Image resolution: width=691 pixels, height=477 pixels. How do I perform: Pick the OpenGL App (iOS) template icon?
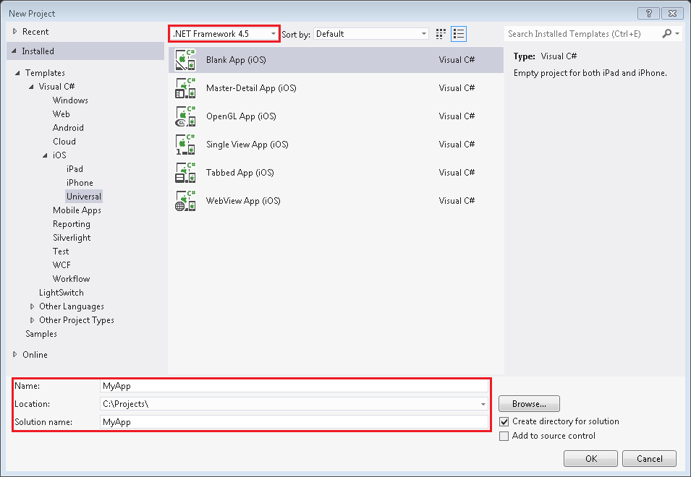click(x=185, y=116)
